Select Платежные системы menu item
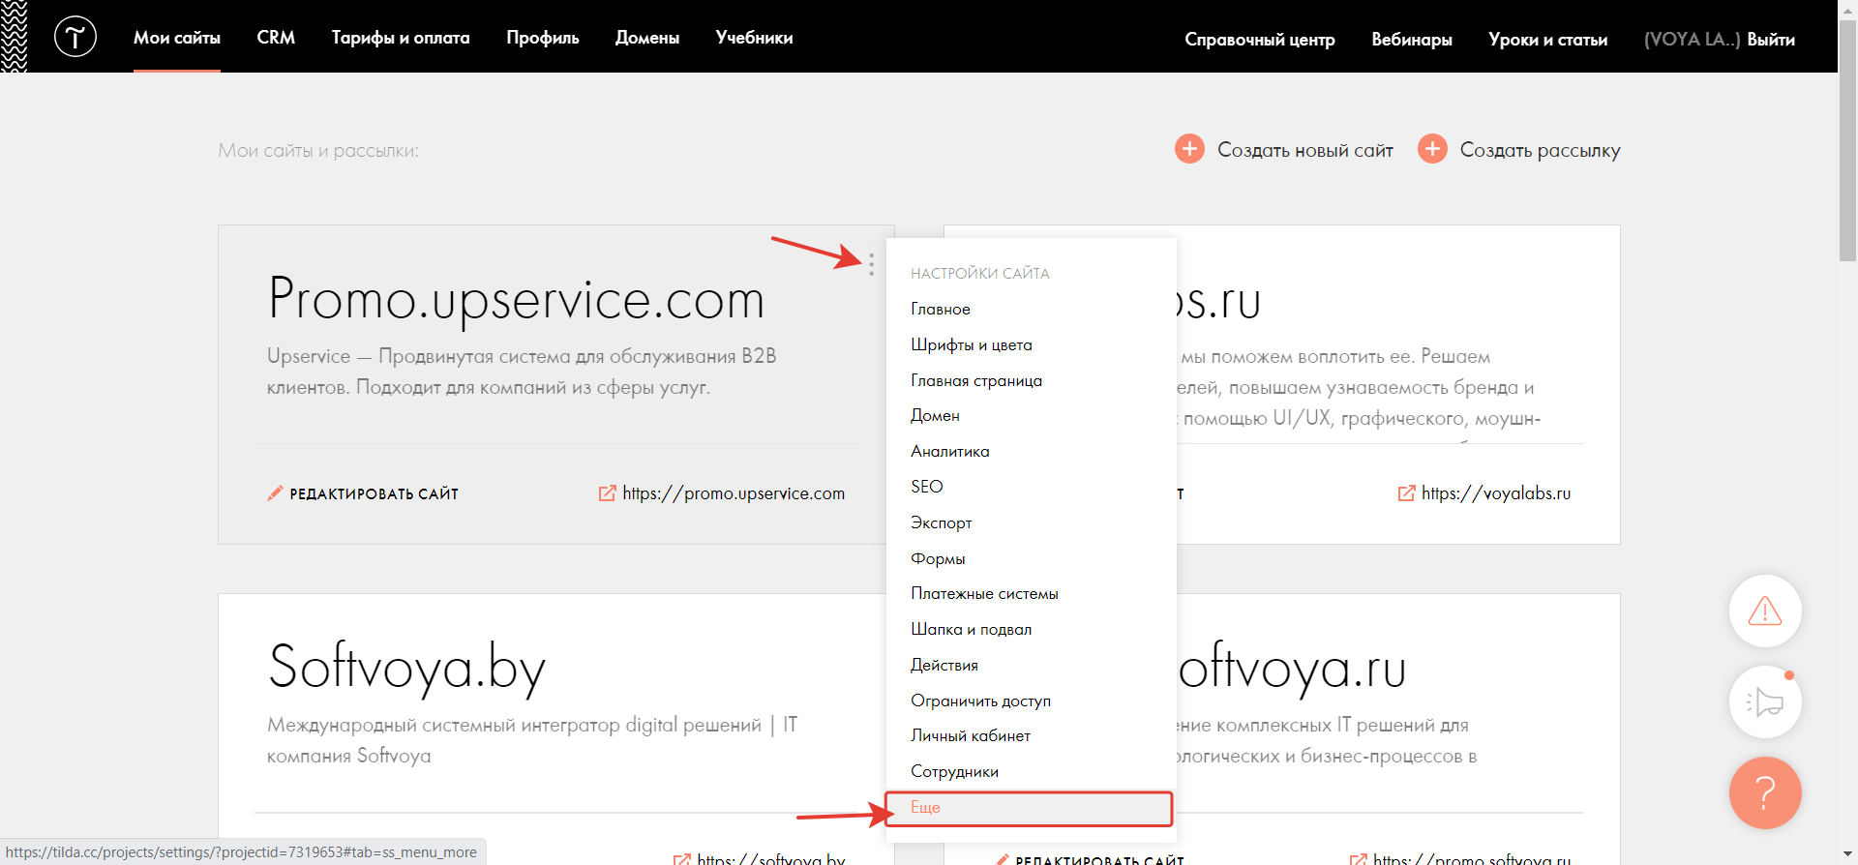The height and width of the screenshot is (865, 1858). (x=984, y=593)
